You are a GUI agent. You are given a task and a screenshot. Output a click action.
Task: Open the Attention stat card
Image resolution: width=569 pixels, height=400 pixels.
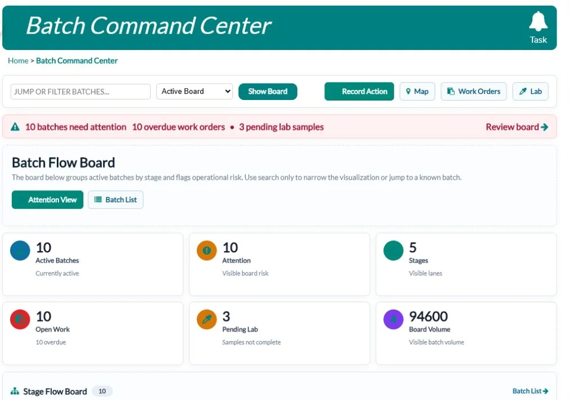click(x=279, y=265)
